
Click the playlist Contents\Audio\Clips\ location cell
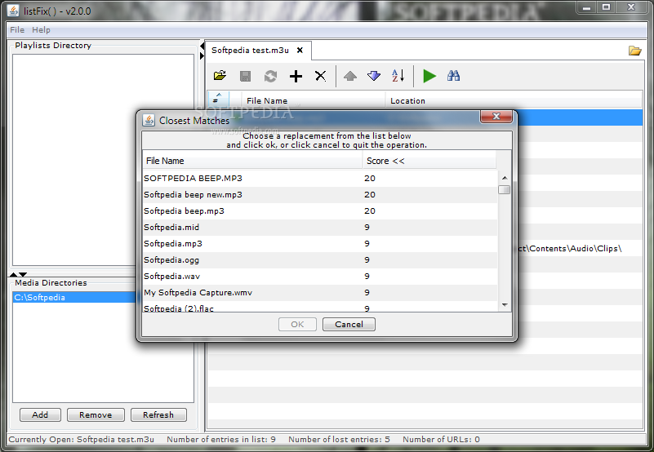click(569, 249)
